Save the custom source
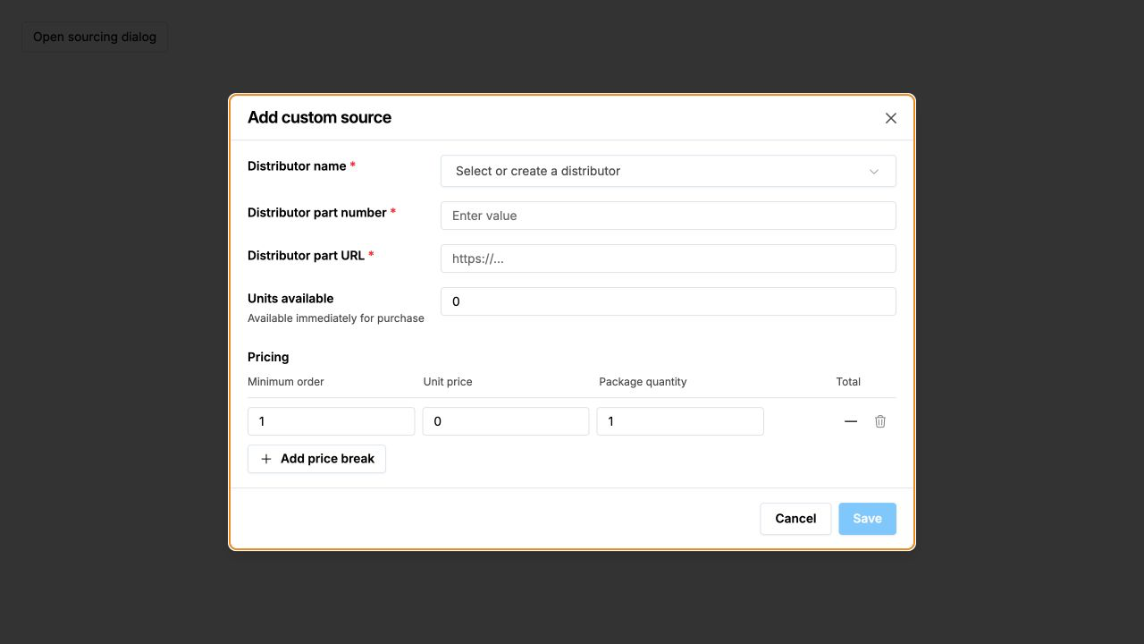The height and width of the screenshot is (644, 1144). (x=867, y=519)
